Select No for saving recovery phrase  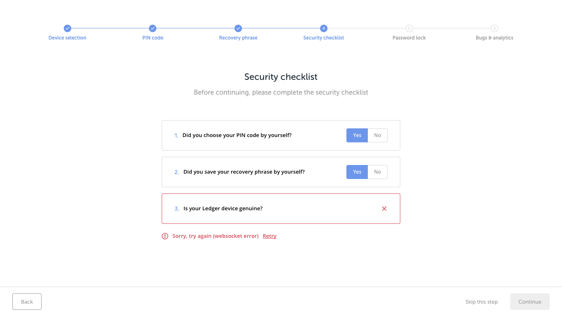click(377, 172)
